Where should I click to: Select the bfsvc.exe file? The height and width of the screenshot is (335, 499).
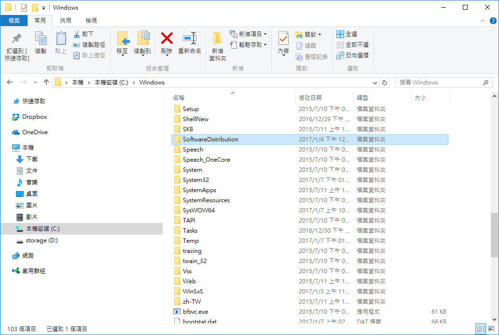[310, 312]
